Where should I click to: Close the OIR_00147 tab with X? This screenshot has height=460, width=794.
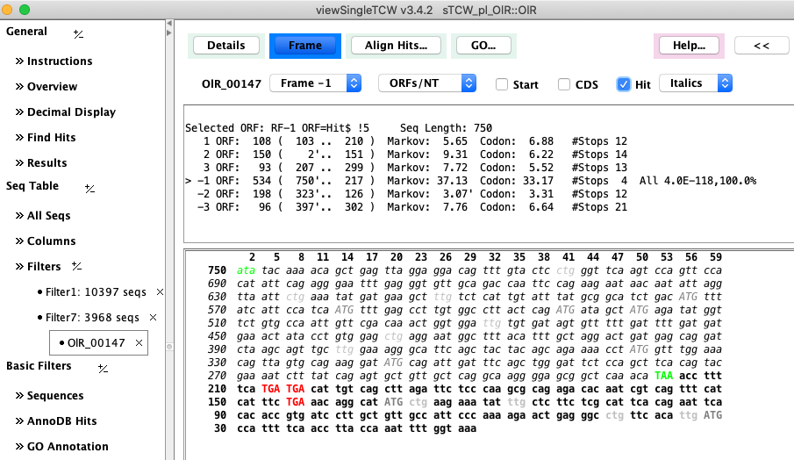pos(139,343)
